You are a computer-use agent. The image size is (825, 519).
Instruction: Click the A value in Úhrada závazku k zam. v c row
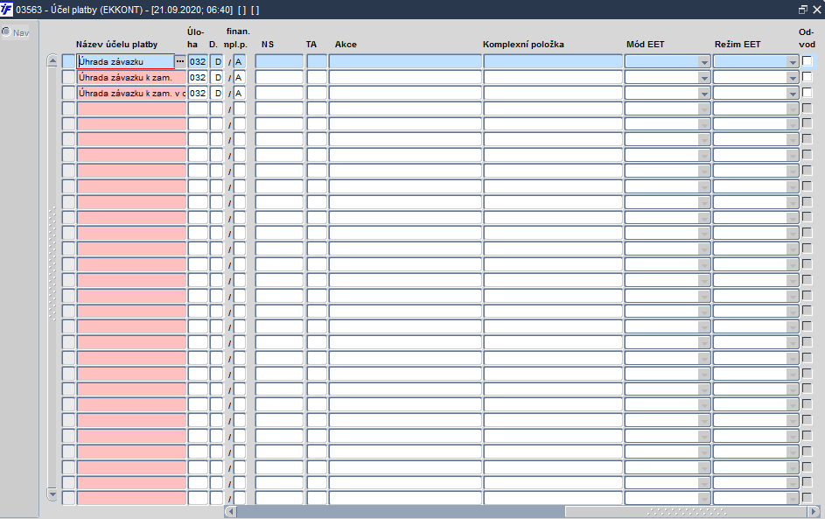pos(240,93)
